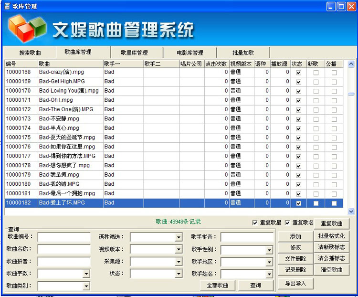Open the 电影库管理 tab

click(190, 53)
